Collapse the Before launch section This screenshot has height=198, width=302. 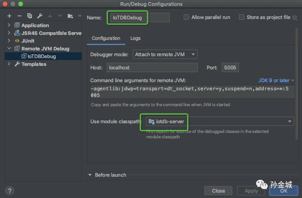[x=90, y=175]
